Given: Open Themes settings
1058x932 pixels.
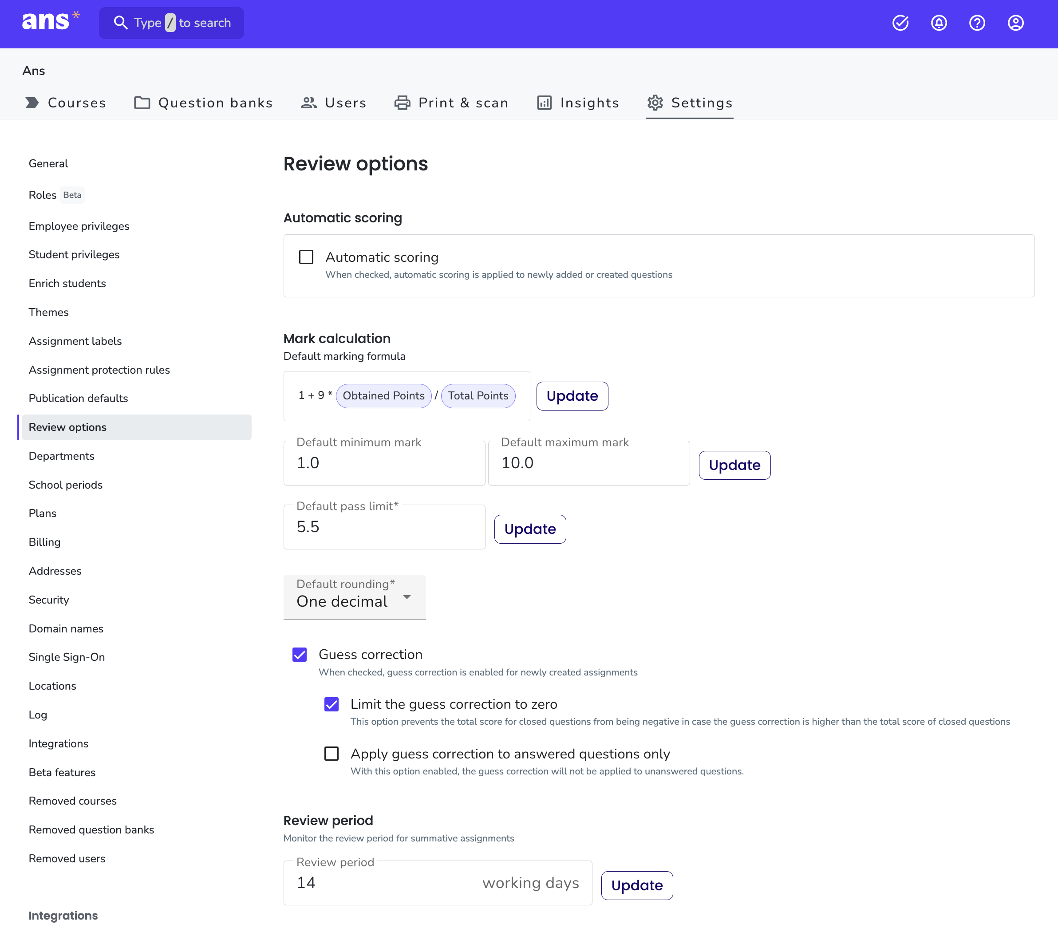Looking at the screenshot, I should click(x=49, y=312).
